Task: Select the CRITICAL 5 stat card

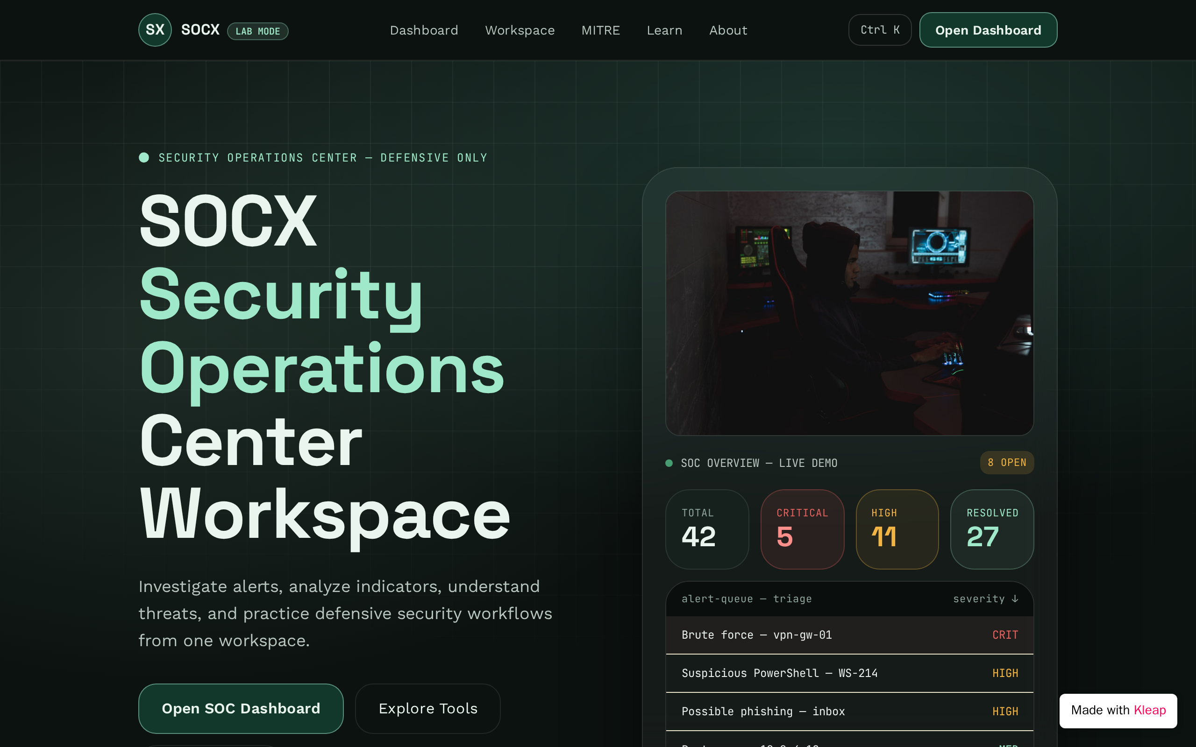Action: (802, 529)
